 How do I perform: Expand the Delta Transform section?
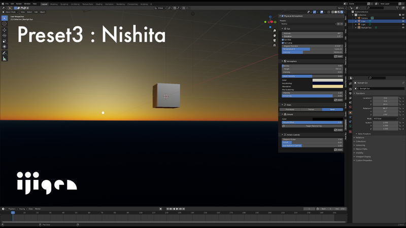[x=364, y=134]
